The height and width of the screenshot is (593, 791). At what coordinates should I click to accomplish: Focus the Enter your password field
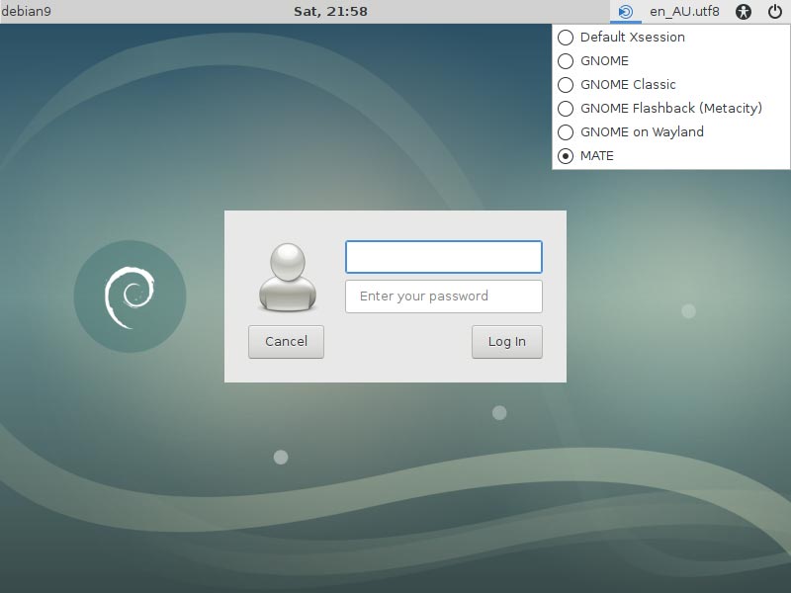(444, 296)
